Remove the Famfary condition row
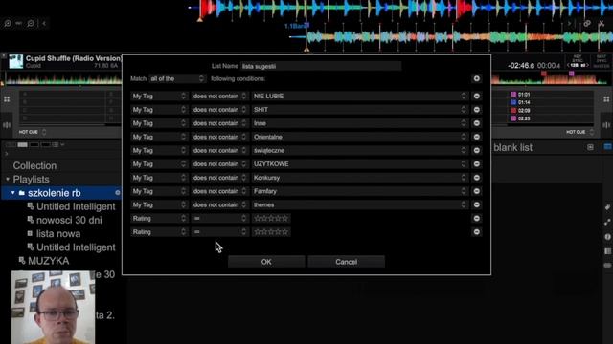Viewport: 613px width, 344px height. (477, 191)
